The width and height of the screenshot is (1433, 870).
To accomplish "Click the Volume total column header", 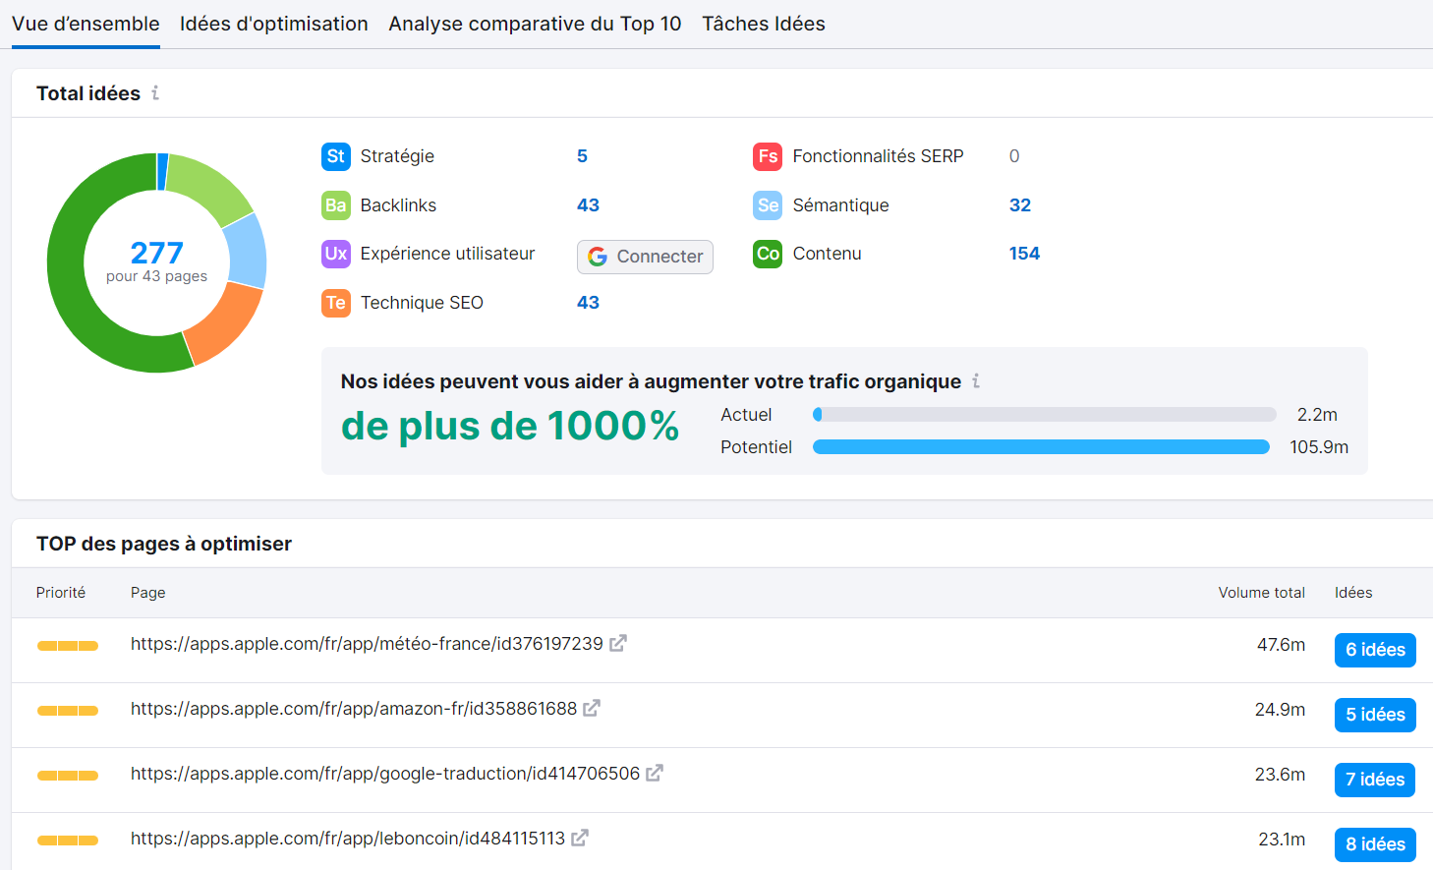I will tap(1262, 593).
